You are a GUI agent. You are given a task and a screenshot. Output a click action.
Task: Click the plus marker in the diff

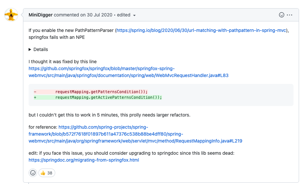tap(35, 97)
